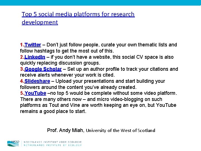Click 'Nederlands Instituut voor Ecologie' text
The height and width of the screenshot is (151, 201).
pos(53,142)
